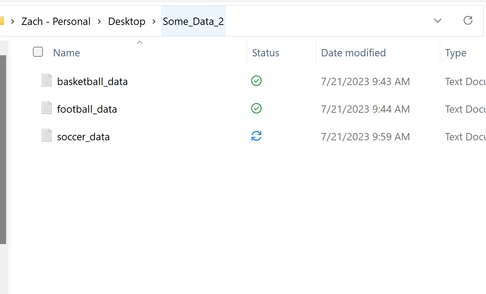The width and height of the screenshot is (486, 294).
Task: Navigate to Zach - Personal in breadcrumbs
Action: click(56, 21)
